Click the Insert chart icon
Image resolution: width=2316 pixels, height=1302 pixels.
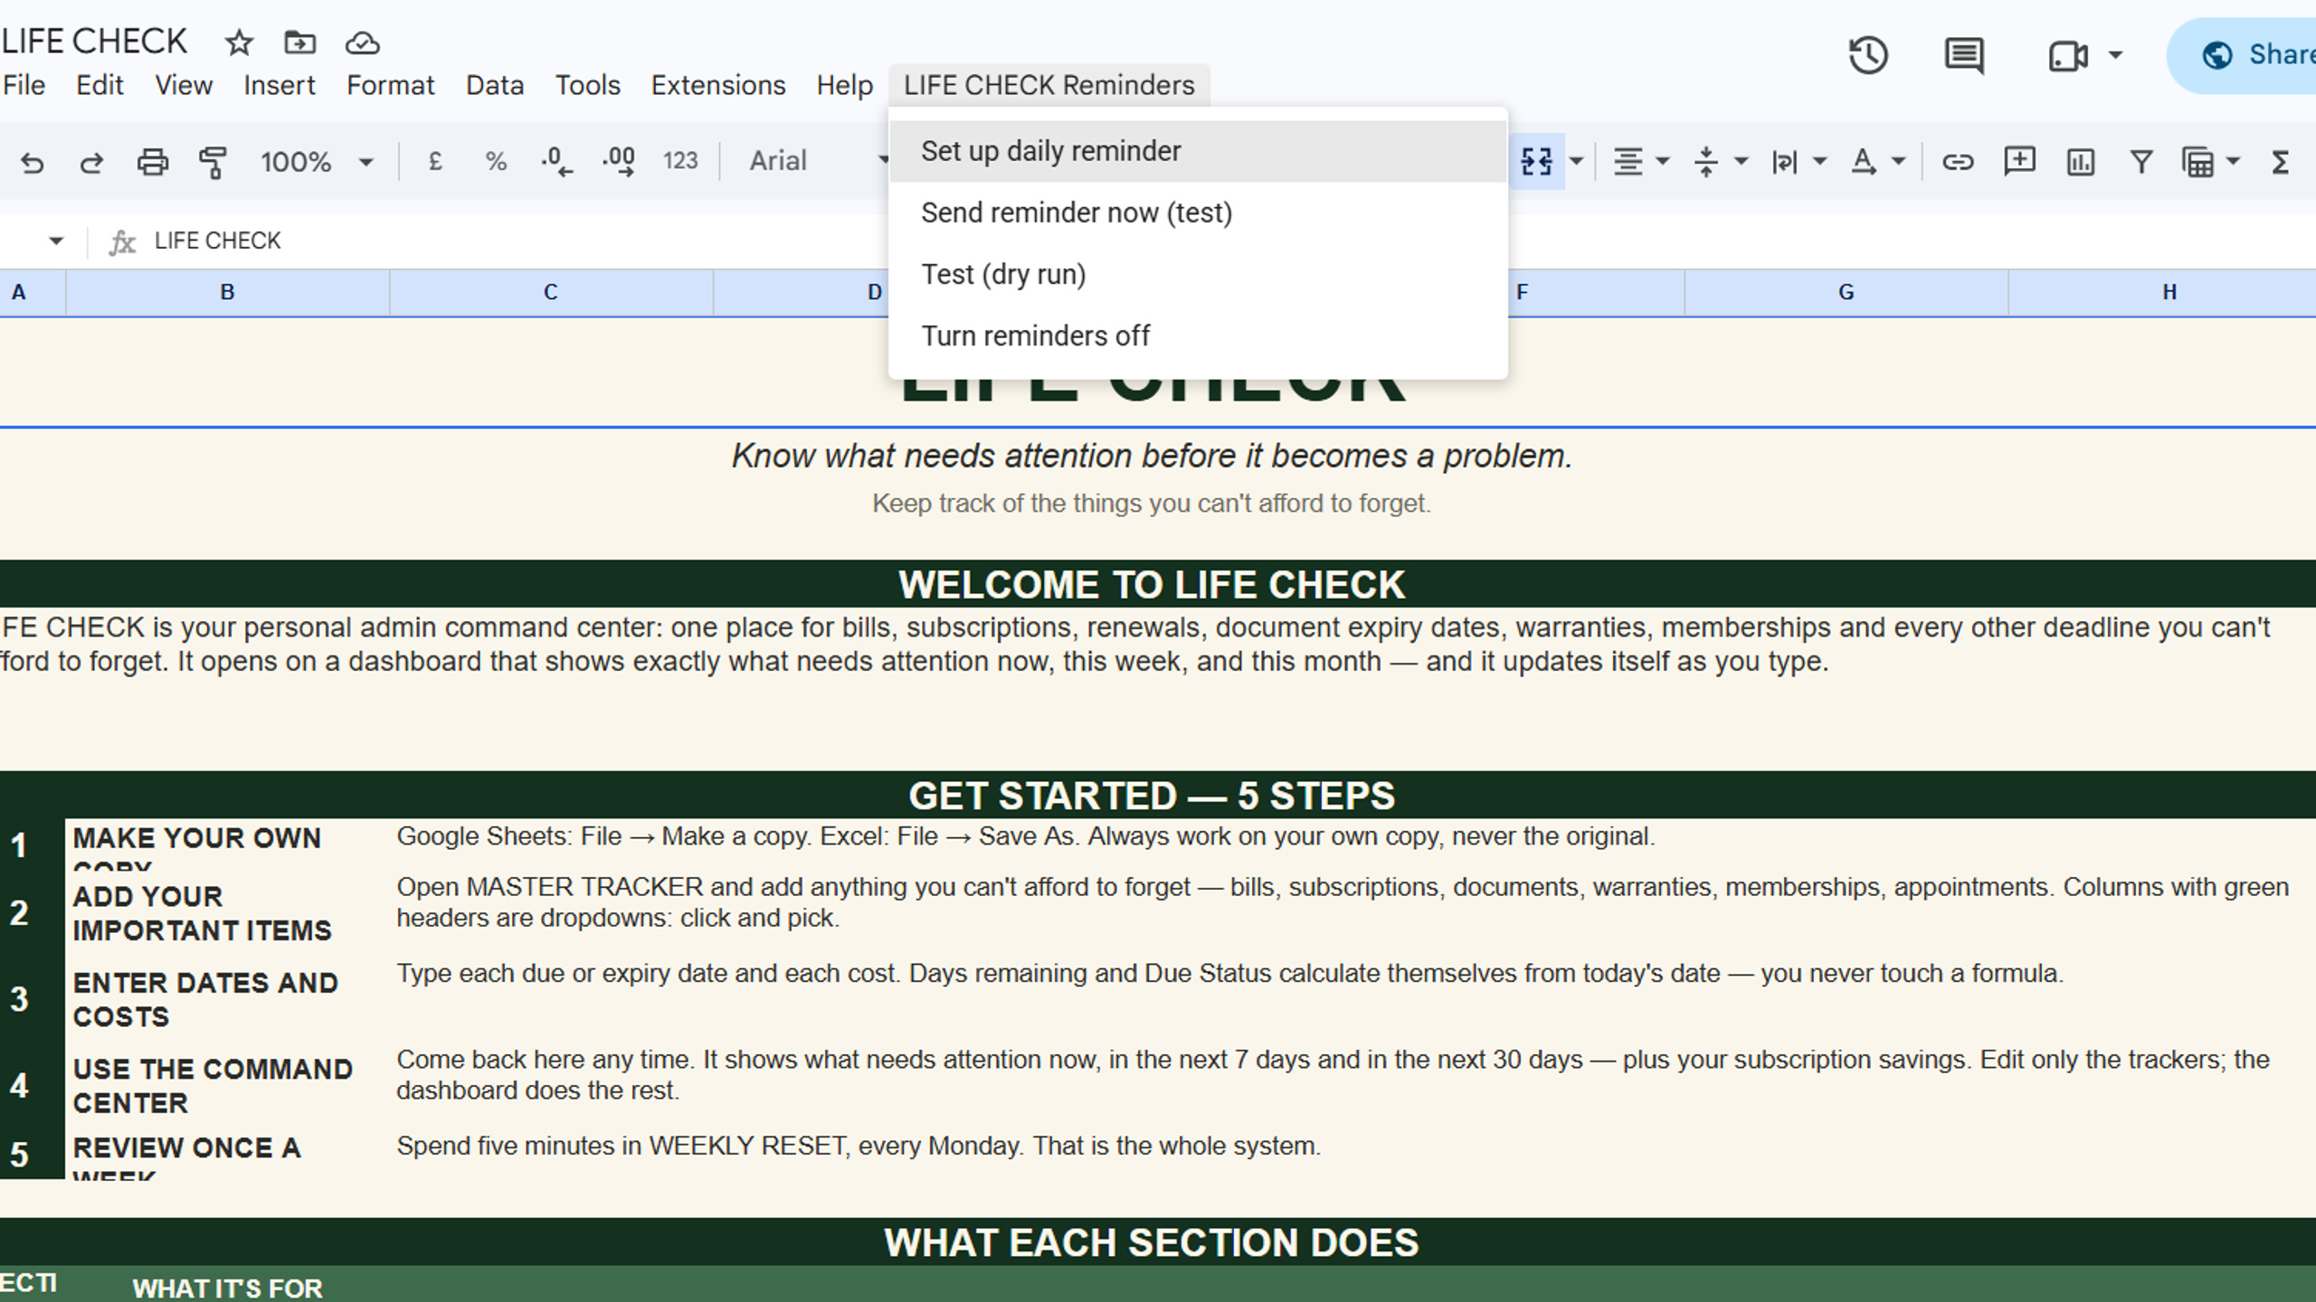pyautogui.click(x=2081, y=163)
